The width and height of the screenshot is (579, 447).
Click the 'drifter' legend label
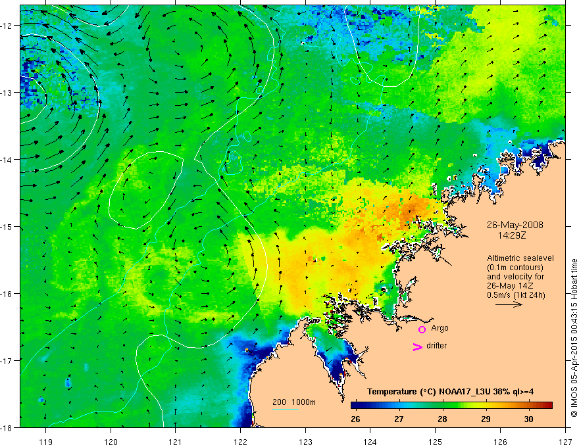[x=436, y=346]
